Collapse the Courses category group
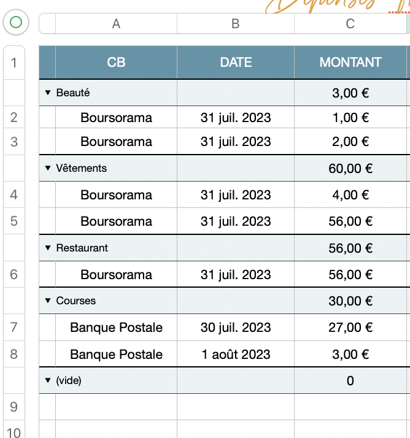 [48, 301]
